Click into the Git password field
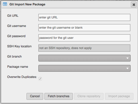138x104 pixels. [84, 38]
